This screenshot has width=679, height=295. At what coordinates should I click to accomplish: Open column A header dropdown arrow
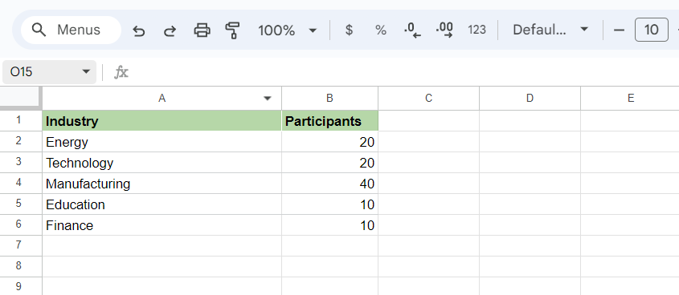(268, 99)
